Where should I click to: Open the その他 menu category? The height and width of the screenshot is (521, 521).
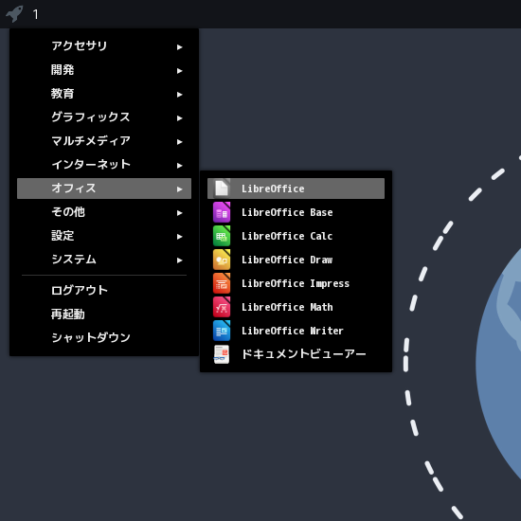pos(104,212)
